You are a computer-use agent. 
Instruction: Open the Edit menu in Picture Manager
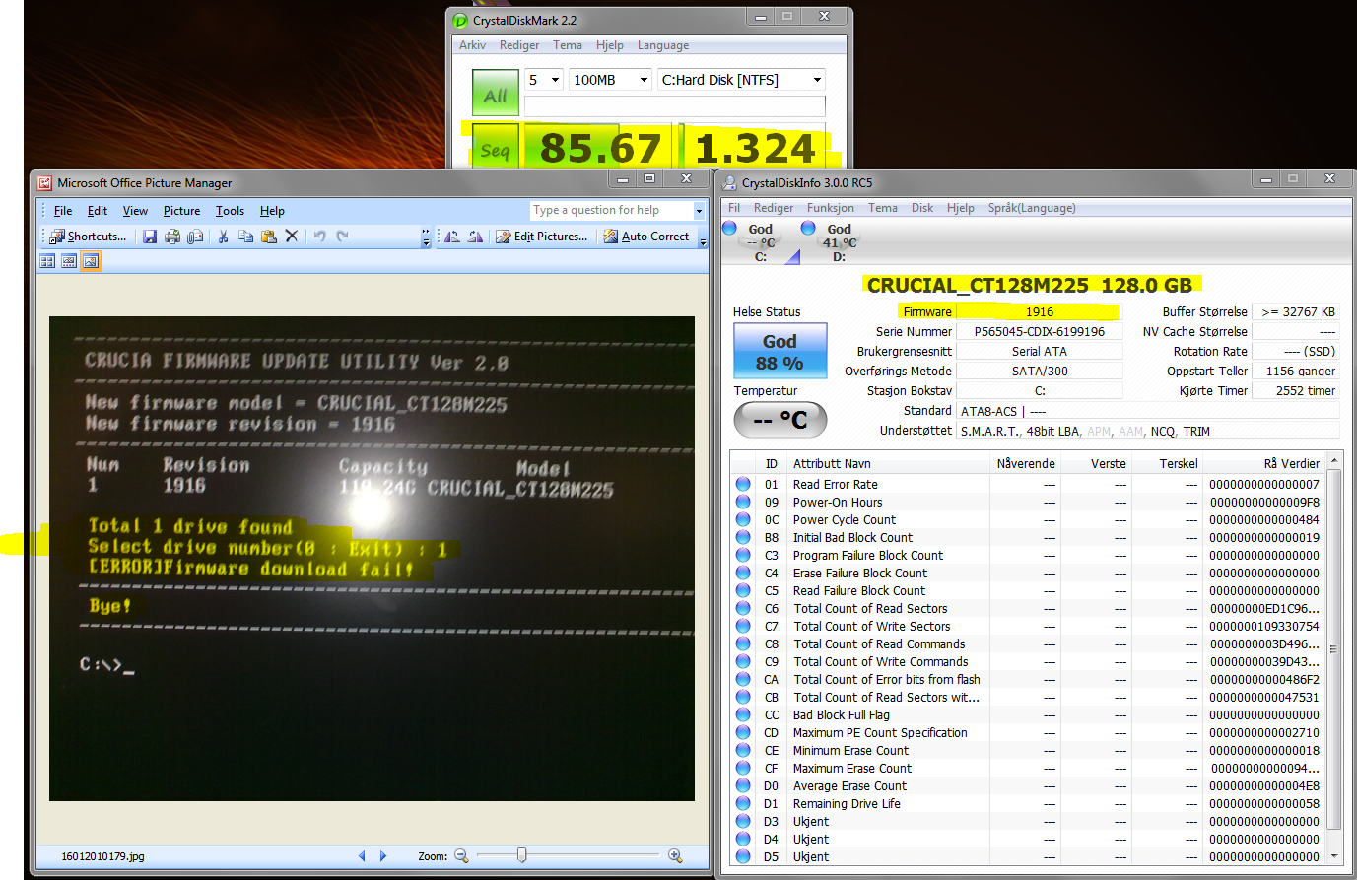tap(98, 211)
